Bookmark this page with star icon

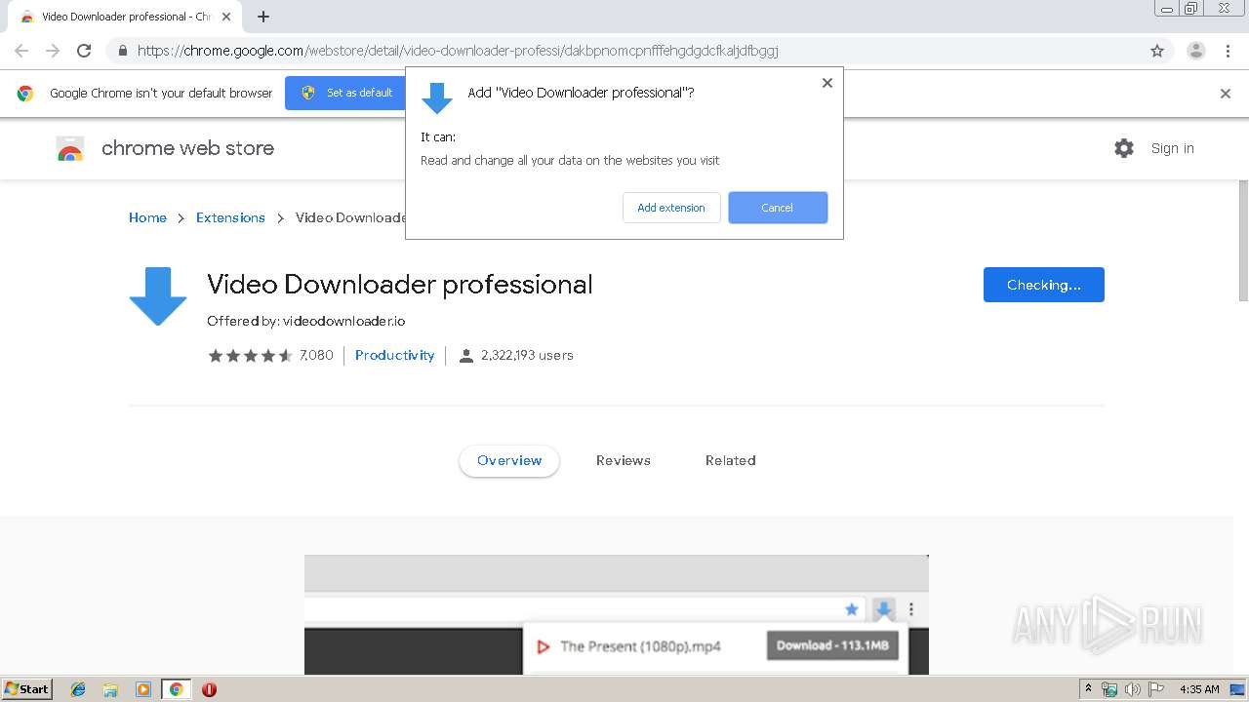pos(1157,51)
